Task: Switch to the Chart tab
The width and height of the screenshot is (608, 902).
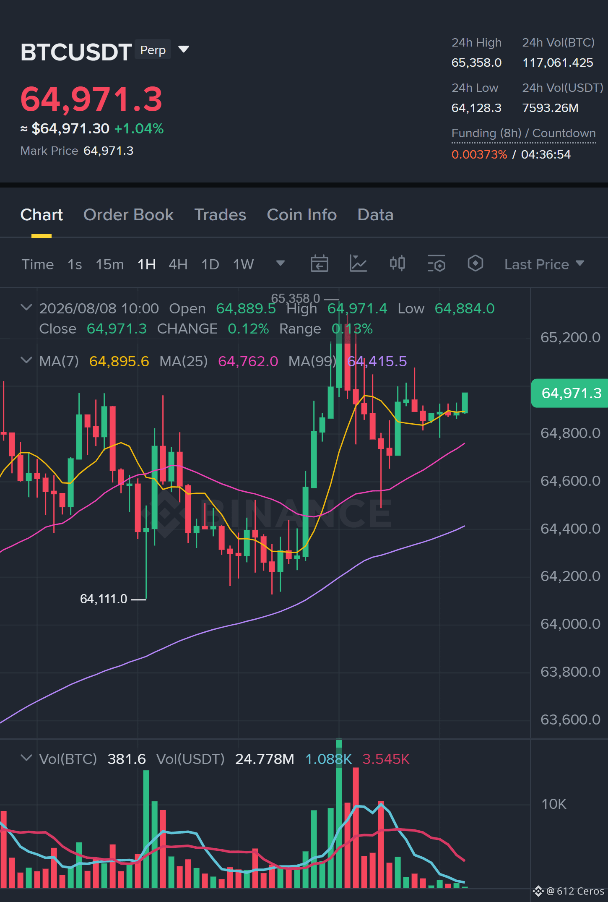Action: (x=42, y=215)
